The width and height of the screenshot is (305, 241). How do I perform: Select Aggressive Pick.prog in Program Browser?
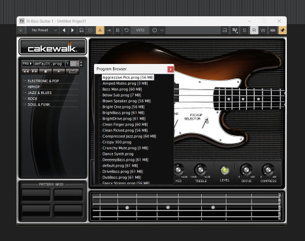tap(128, 78)
